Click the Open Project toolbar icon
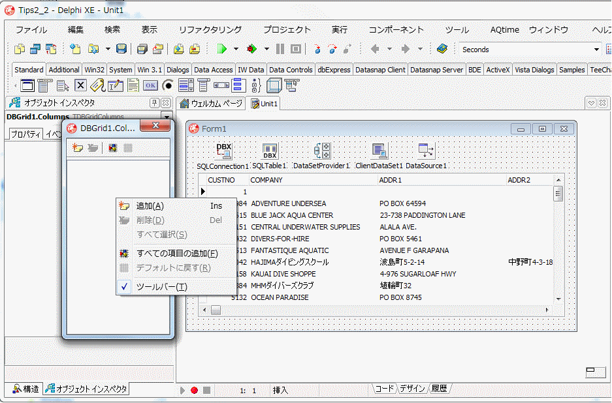 point(157,49)
